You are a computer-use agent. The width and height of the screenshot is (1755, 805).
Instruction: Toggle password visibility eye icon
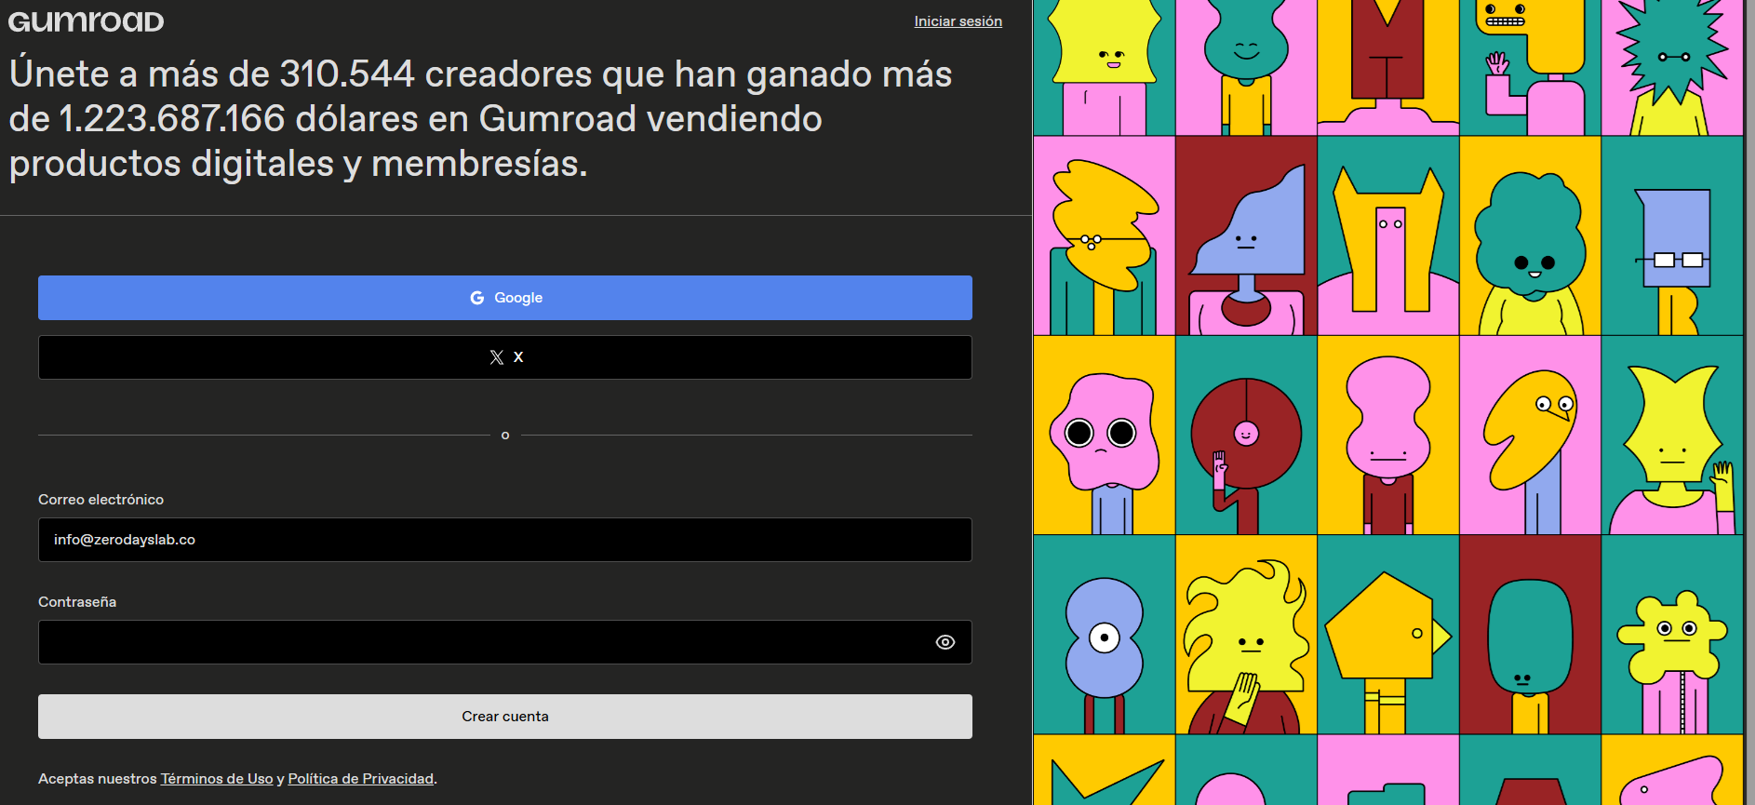[x=945, y=642]
